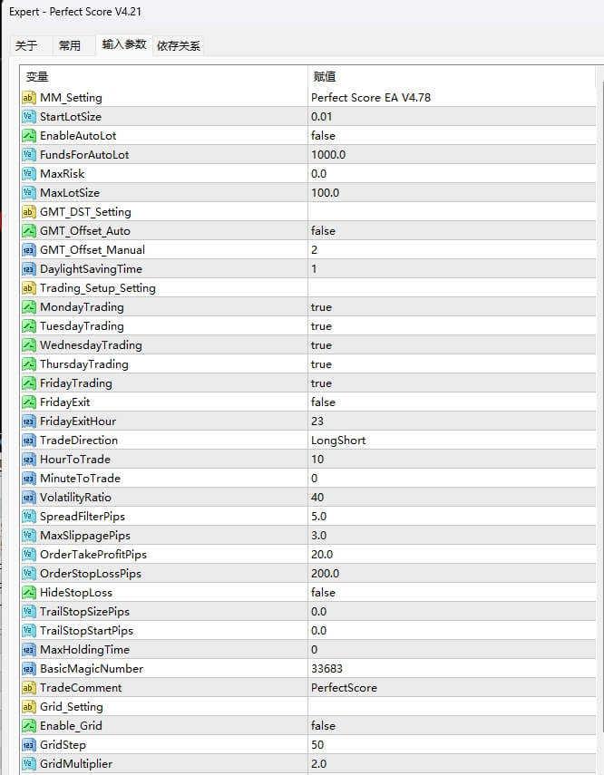Click the FridayExitHour integer icon
The image size is (604, 775).
[29, 421]
